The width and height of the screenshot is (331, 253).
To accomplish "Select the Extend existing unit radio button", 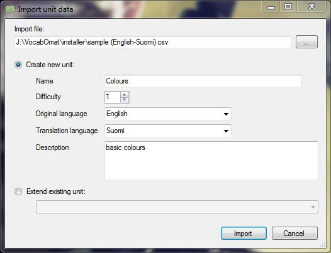I will click(x=18, y=191).
